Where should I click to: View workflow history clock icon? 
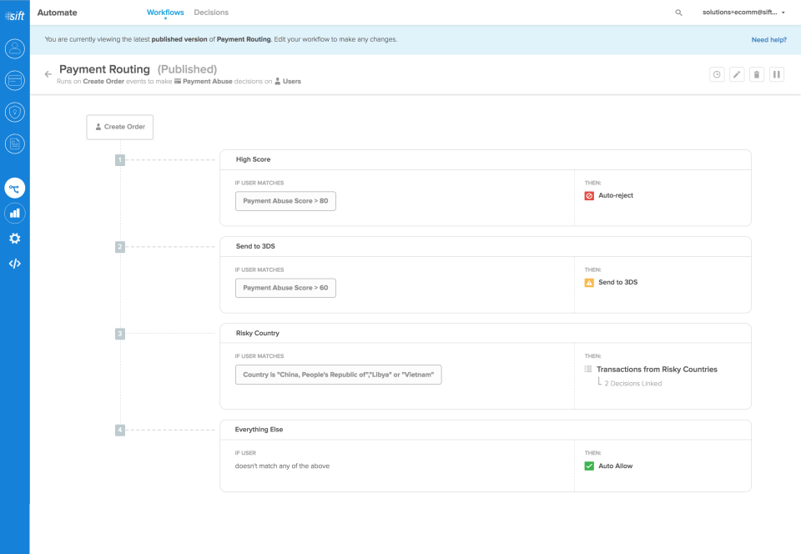coord(717,74)
